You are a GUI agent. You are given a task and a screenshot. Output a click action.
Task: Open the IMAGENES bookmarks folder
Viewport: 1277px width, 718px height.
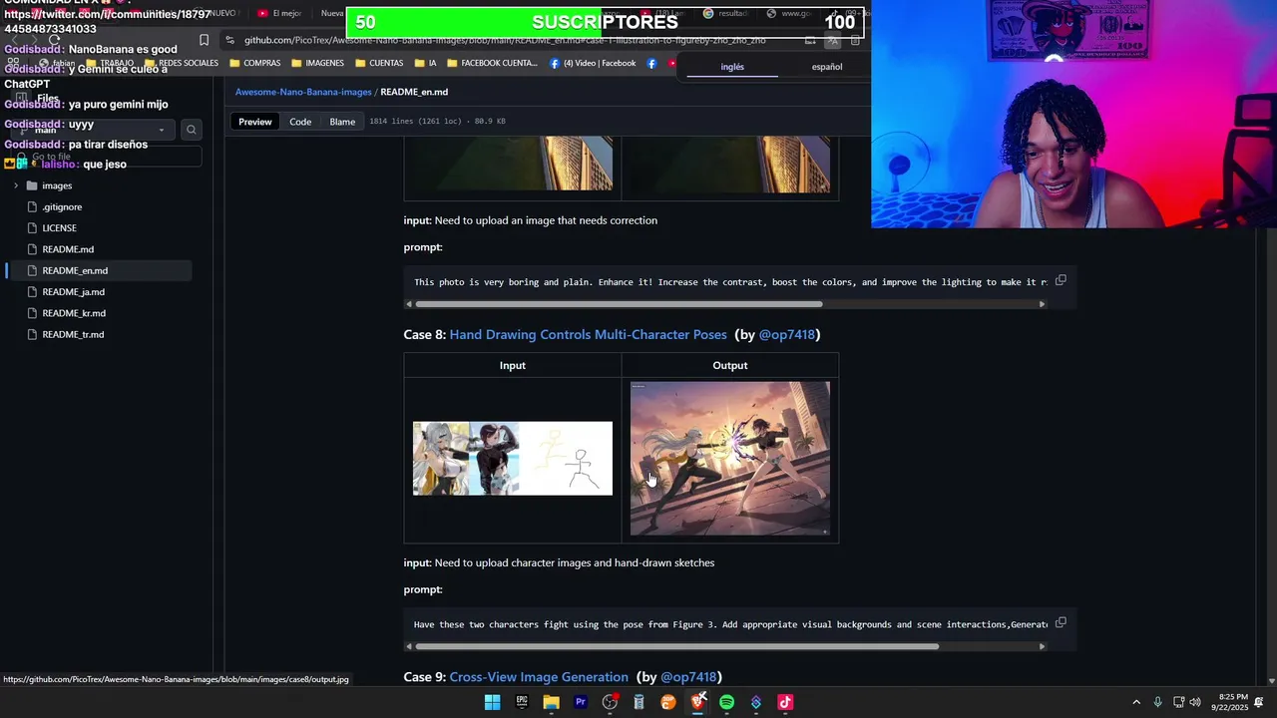click(x=316, y=63)
